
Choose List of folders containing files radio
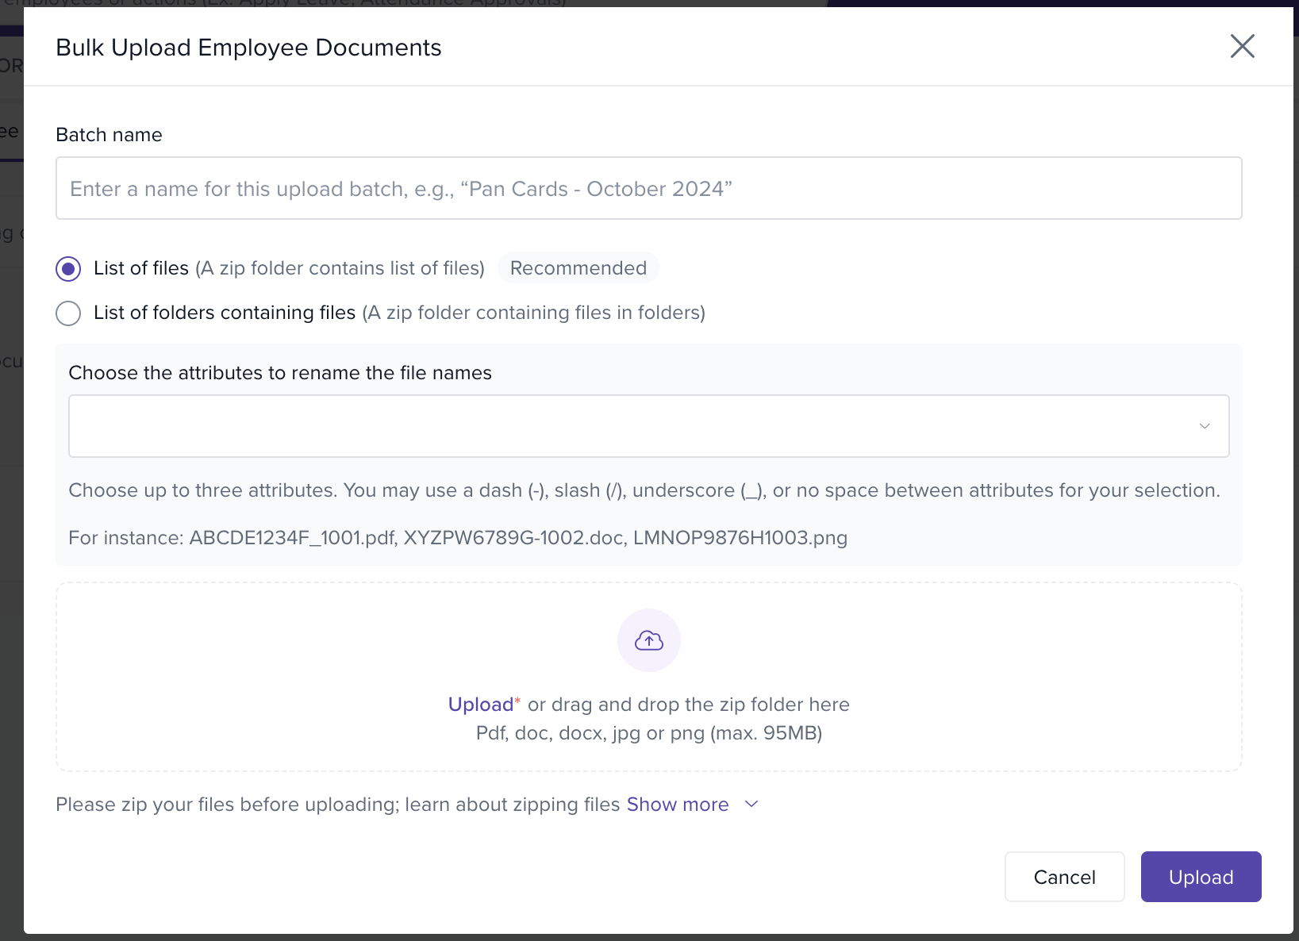click(68, 313)
